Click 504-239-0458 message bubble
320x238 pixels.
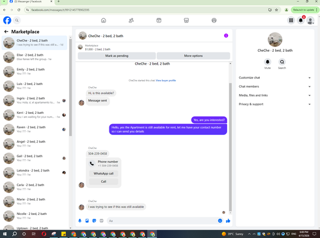pyautogui.click(x=97, y=154)
